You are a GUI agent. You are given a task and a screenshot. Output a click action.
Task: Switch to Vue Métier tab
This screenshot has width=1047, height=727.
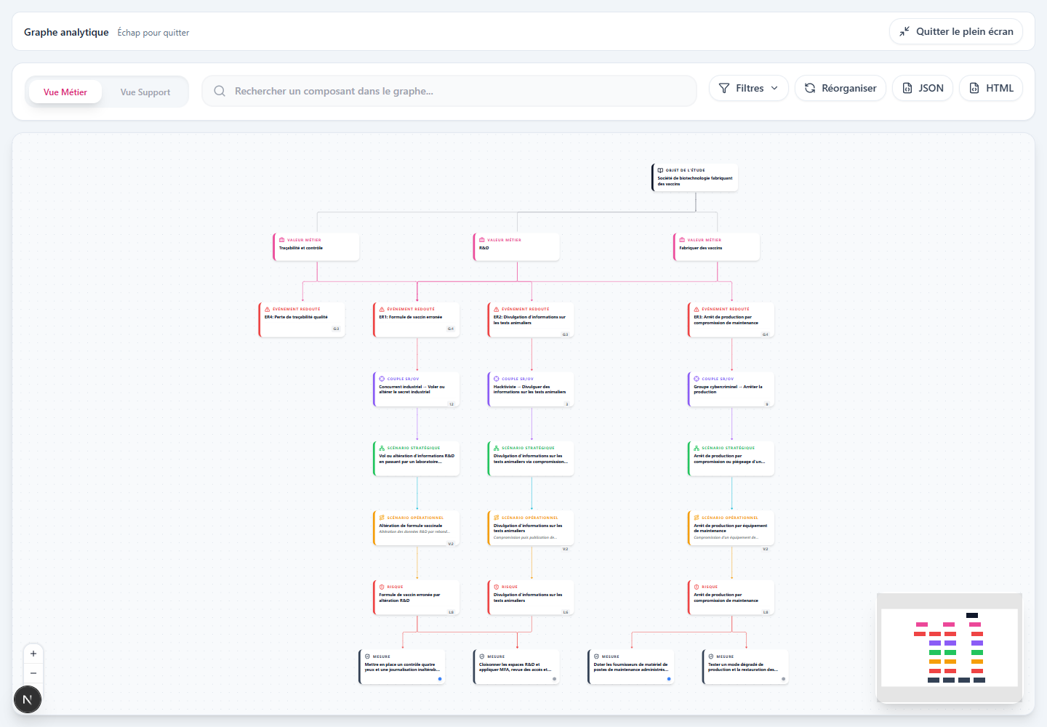(65, 92)
